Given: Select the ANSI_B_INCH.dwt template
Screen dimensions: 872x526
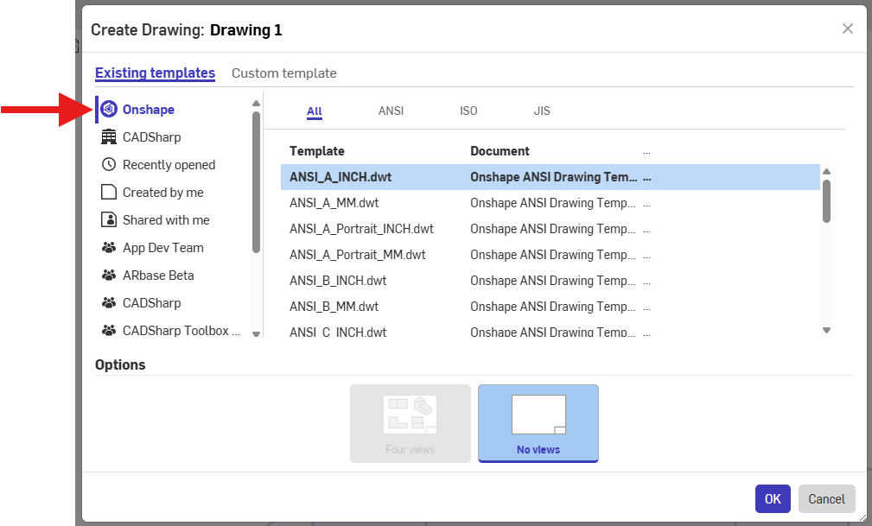Looking at the screenshot, I should [x=550, y=280].
